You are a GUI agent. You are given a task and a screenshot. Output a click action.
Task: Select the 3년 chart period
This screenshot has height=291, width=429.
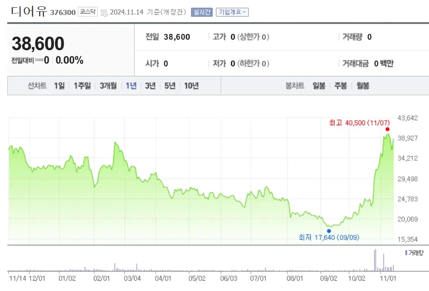149,85
